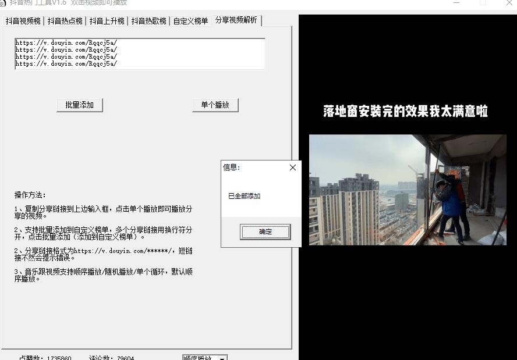The height and width of the screenshot is (360, 517).
Task: Click the 操作方法: heading
Action: 30,195
